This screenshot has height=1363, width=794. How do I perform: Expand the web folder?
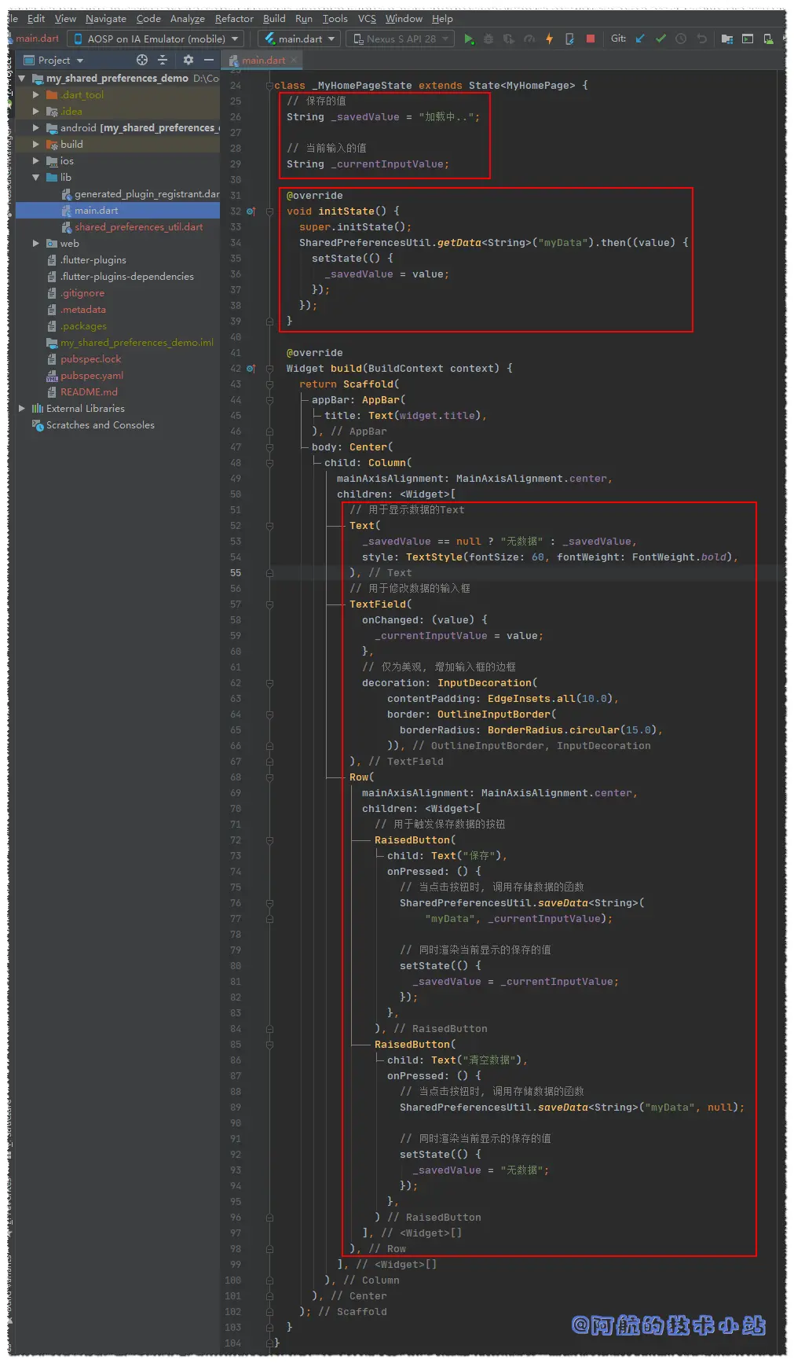click(35, 244)
